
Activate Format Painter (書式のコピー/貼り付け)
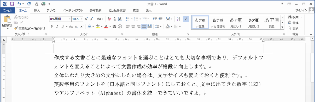pos(30,28)
